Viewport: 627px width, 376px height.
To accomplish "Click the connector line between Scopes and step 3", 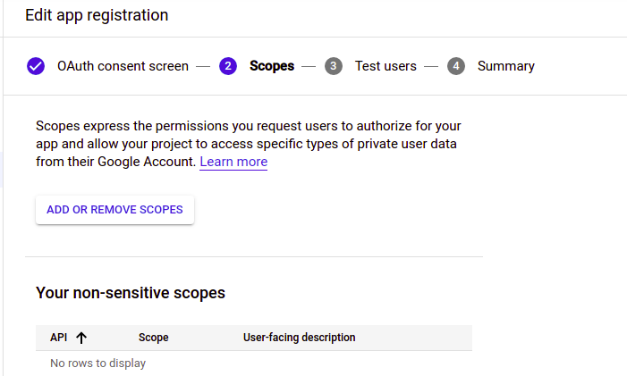I will click(309, 66).
